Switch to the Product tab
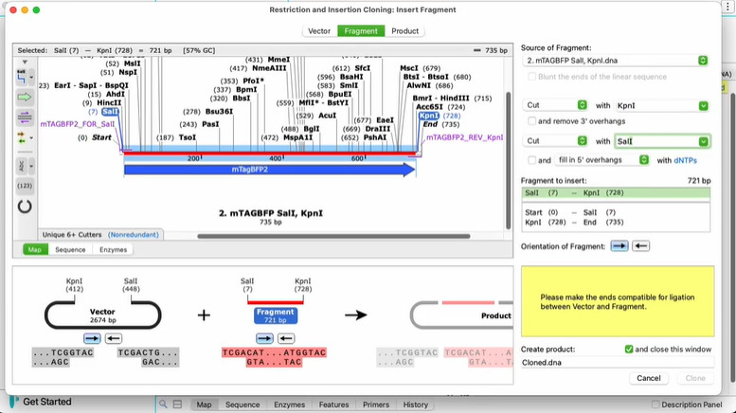The height and width of the screenshot is (413, 736). click(404, 31)
